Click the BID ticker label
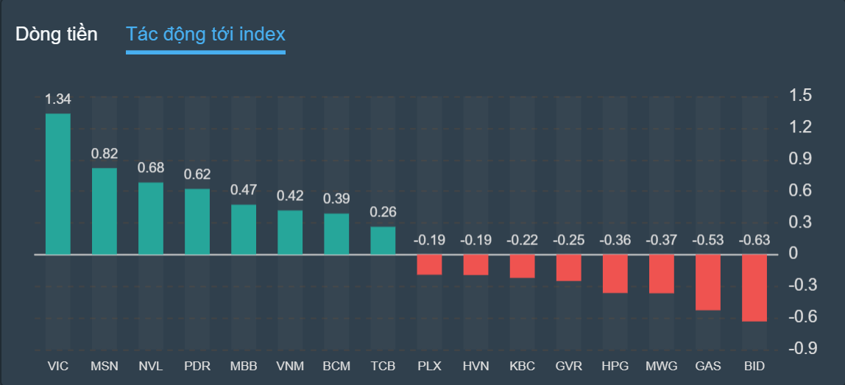This screenshot has height=385, width=845. (754, 366)
